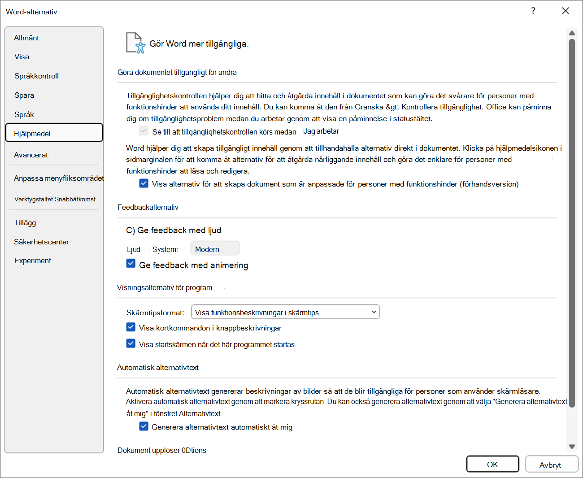This screenshot has width=583, height=478.
Task: Click the Ge feedback med ljud label
Action: point(174,230)
